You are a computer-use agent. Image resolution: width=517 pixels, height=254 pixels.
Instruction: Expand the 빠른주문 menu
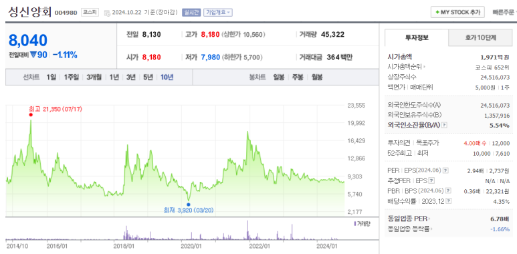click(504, 13)
